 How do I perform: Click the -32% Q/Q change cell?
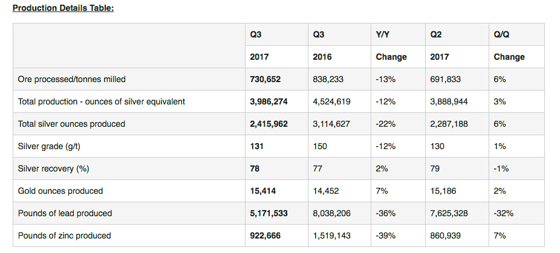(503, 213)
